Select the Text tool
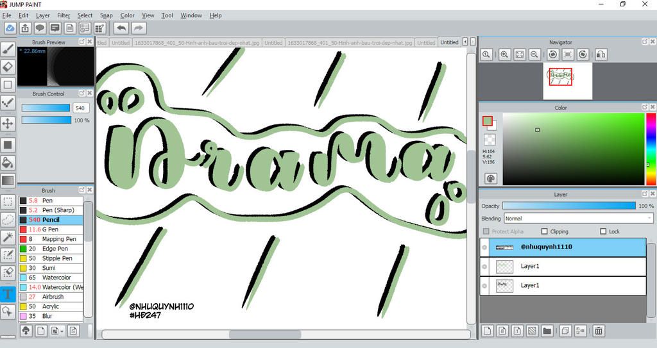Image resolution: width=657 pixels, height=348 pixels. click(8, 294)
